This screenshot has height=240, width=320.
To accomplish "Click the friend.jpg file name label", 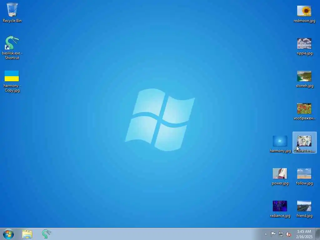I will pyautogui.click(x=304, y=216).
